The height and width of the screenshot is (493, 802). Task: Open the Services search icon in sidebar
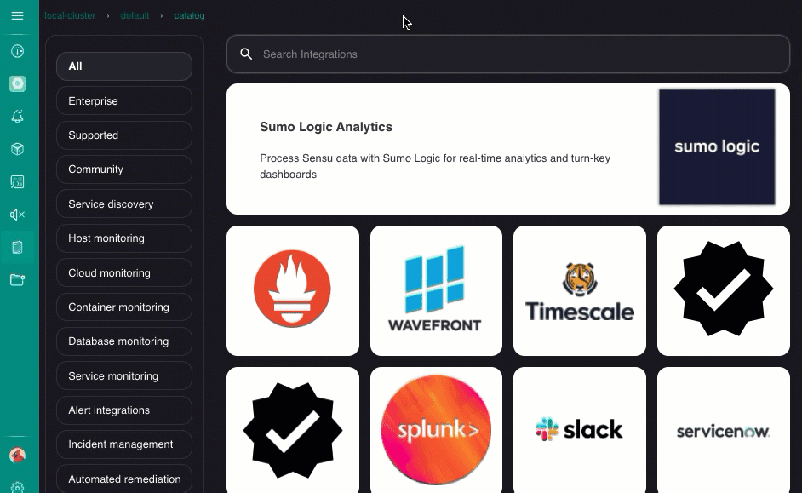point(17,182)
